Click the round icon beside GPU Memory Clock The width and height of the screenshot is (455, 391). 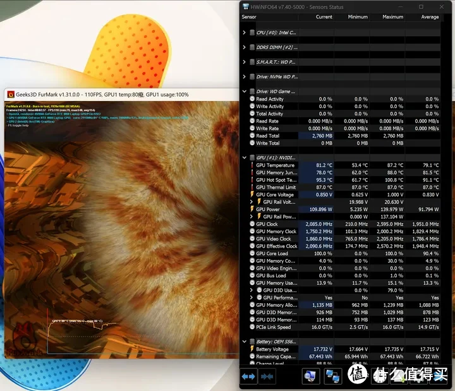click(x=252, y=231)
